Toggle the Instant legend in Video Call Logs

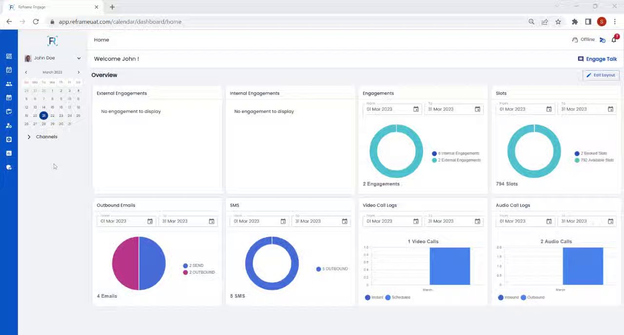click(x=374, y=298)
